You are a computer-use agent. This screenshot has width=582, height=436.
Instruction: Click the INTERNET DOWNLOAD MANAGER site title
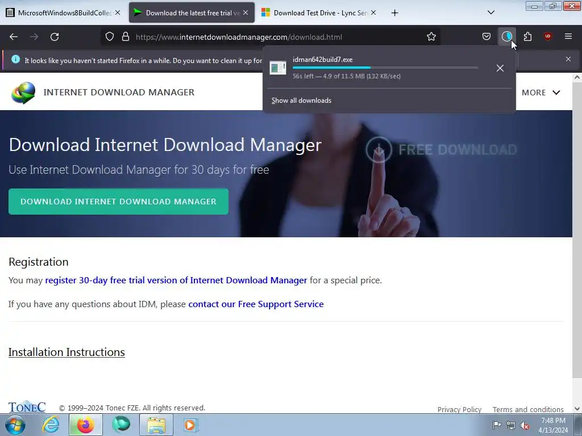(119, 93)
